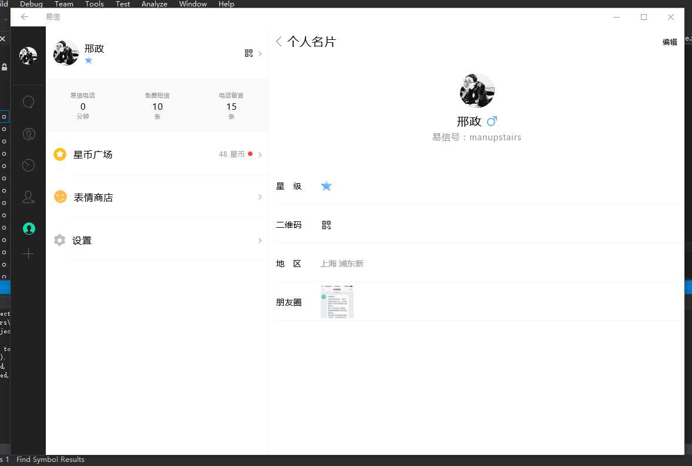The image size is (692, 466).
Task: Click the chevron beside the header QR code
Action: pyautogui.click(x=260, y=53)
